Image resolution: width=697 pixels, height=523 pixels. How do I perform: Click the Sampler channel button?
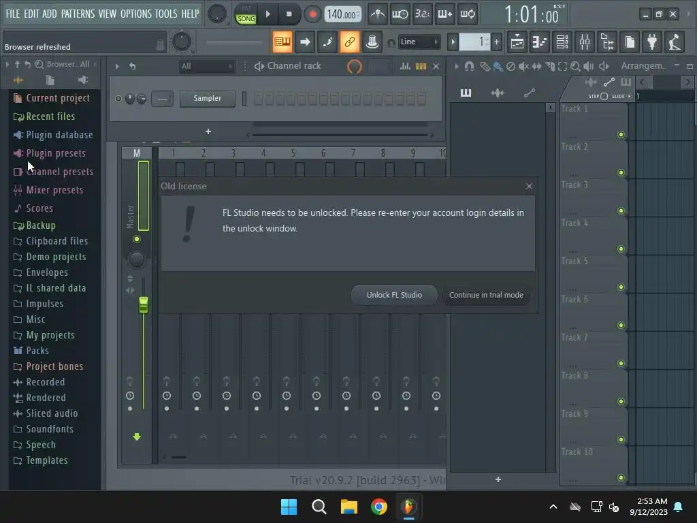pos(207,98)
